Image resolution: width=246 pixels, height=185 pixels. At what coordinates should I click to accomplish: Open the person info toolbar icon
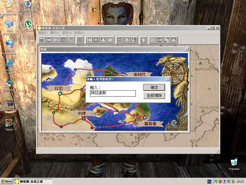point(134,40)
